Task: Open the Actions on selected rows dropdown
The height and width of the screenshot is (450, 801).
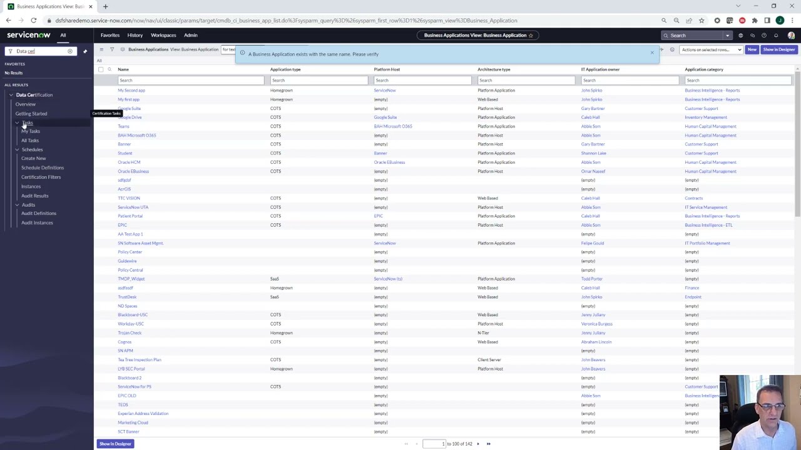Action: 712,49
